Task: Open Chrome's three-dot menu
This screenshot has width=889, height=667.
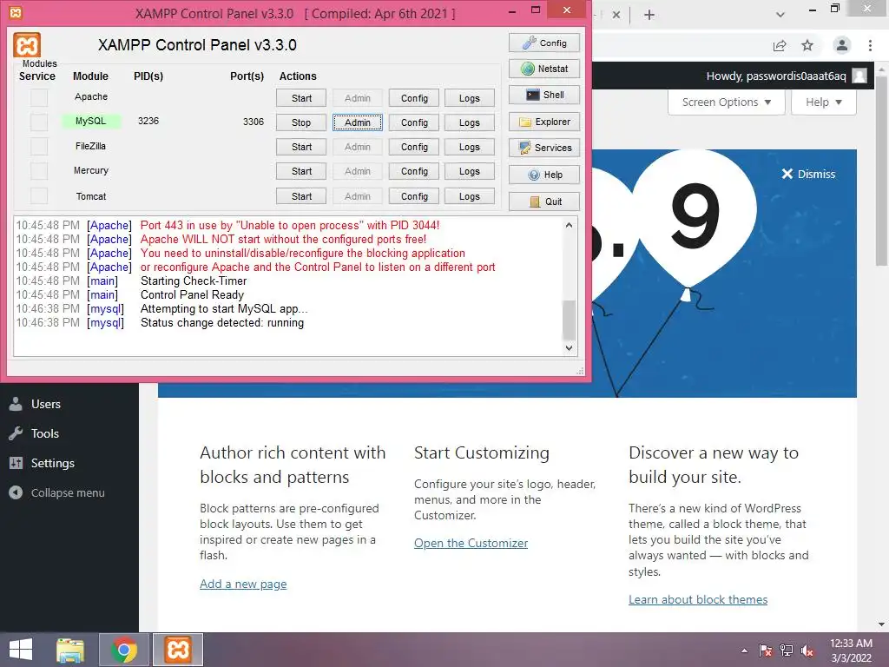Action: tap(870, 45)
